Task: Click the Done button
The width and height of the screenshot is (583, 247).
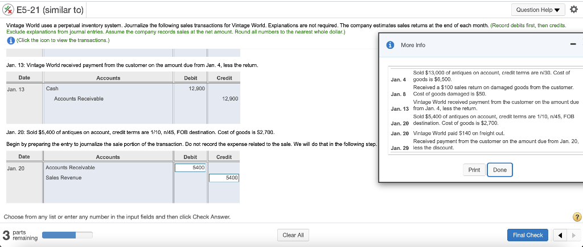Action: pos(500,170)
